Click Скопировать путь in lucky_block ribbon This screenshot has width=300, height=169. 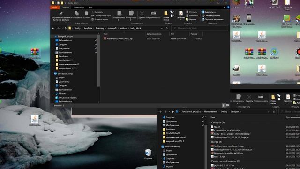pyautogui.click(x=101, y=15)
